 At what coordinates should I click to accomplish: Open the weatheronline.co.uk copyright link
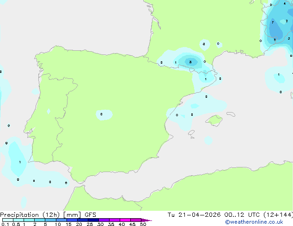point(254,222)
